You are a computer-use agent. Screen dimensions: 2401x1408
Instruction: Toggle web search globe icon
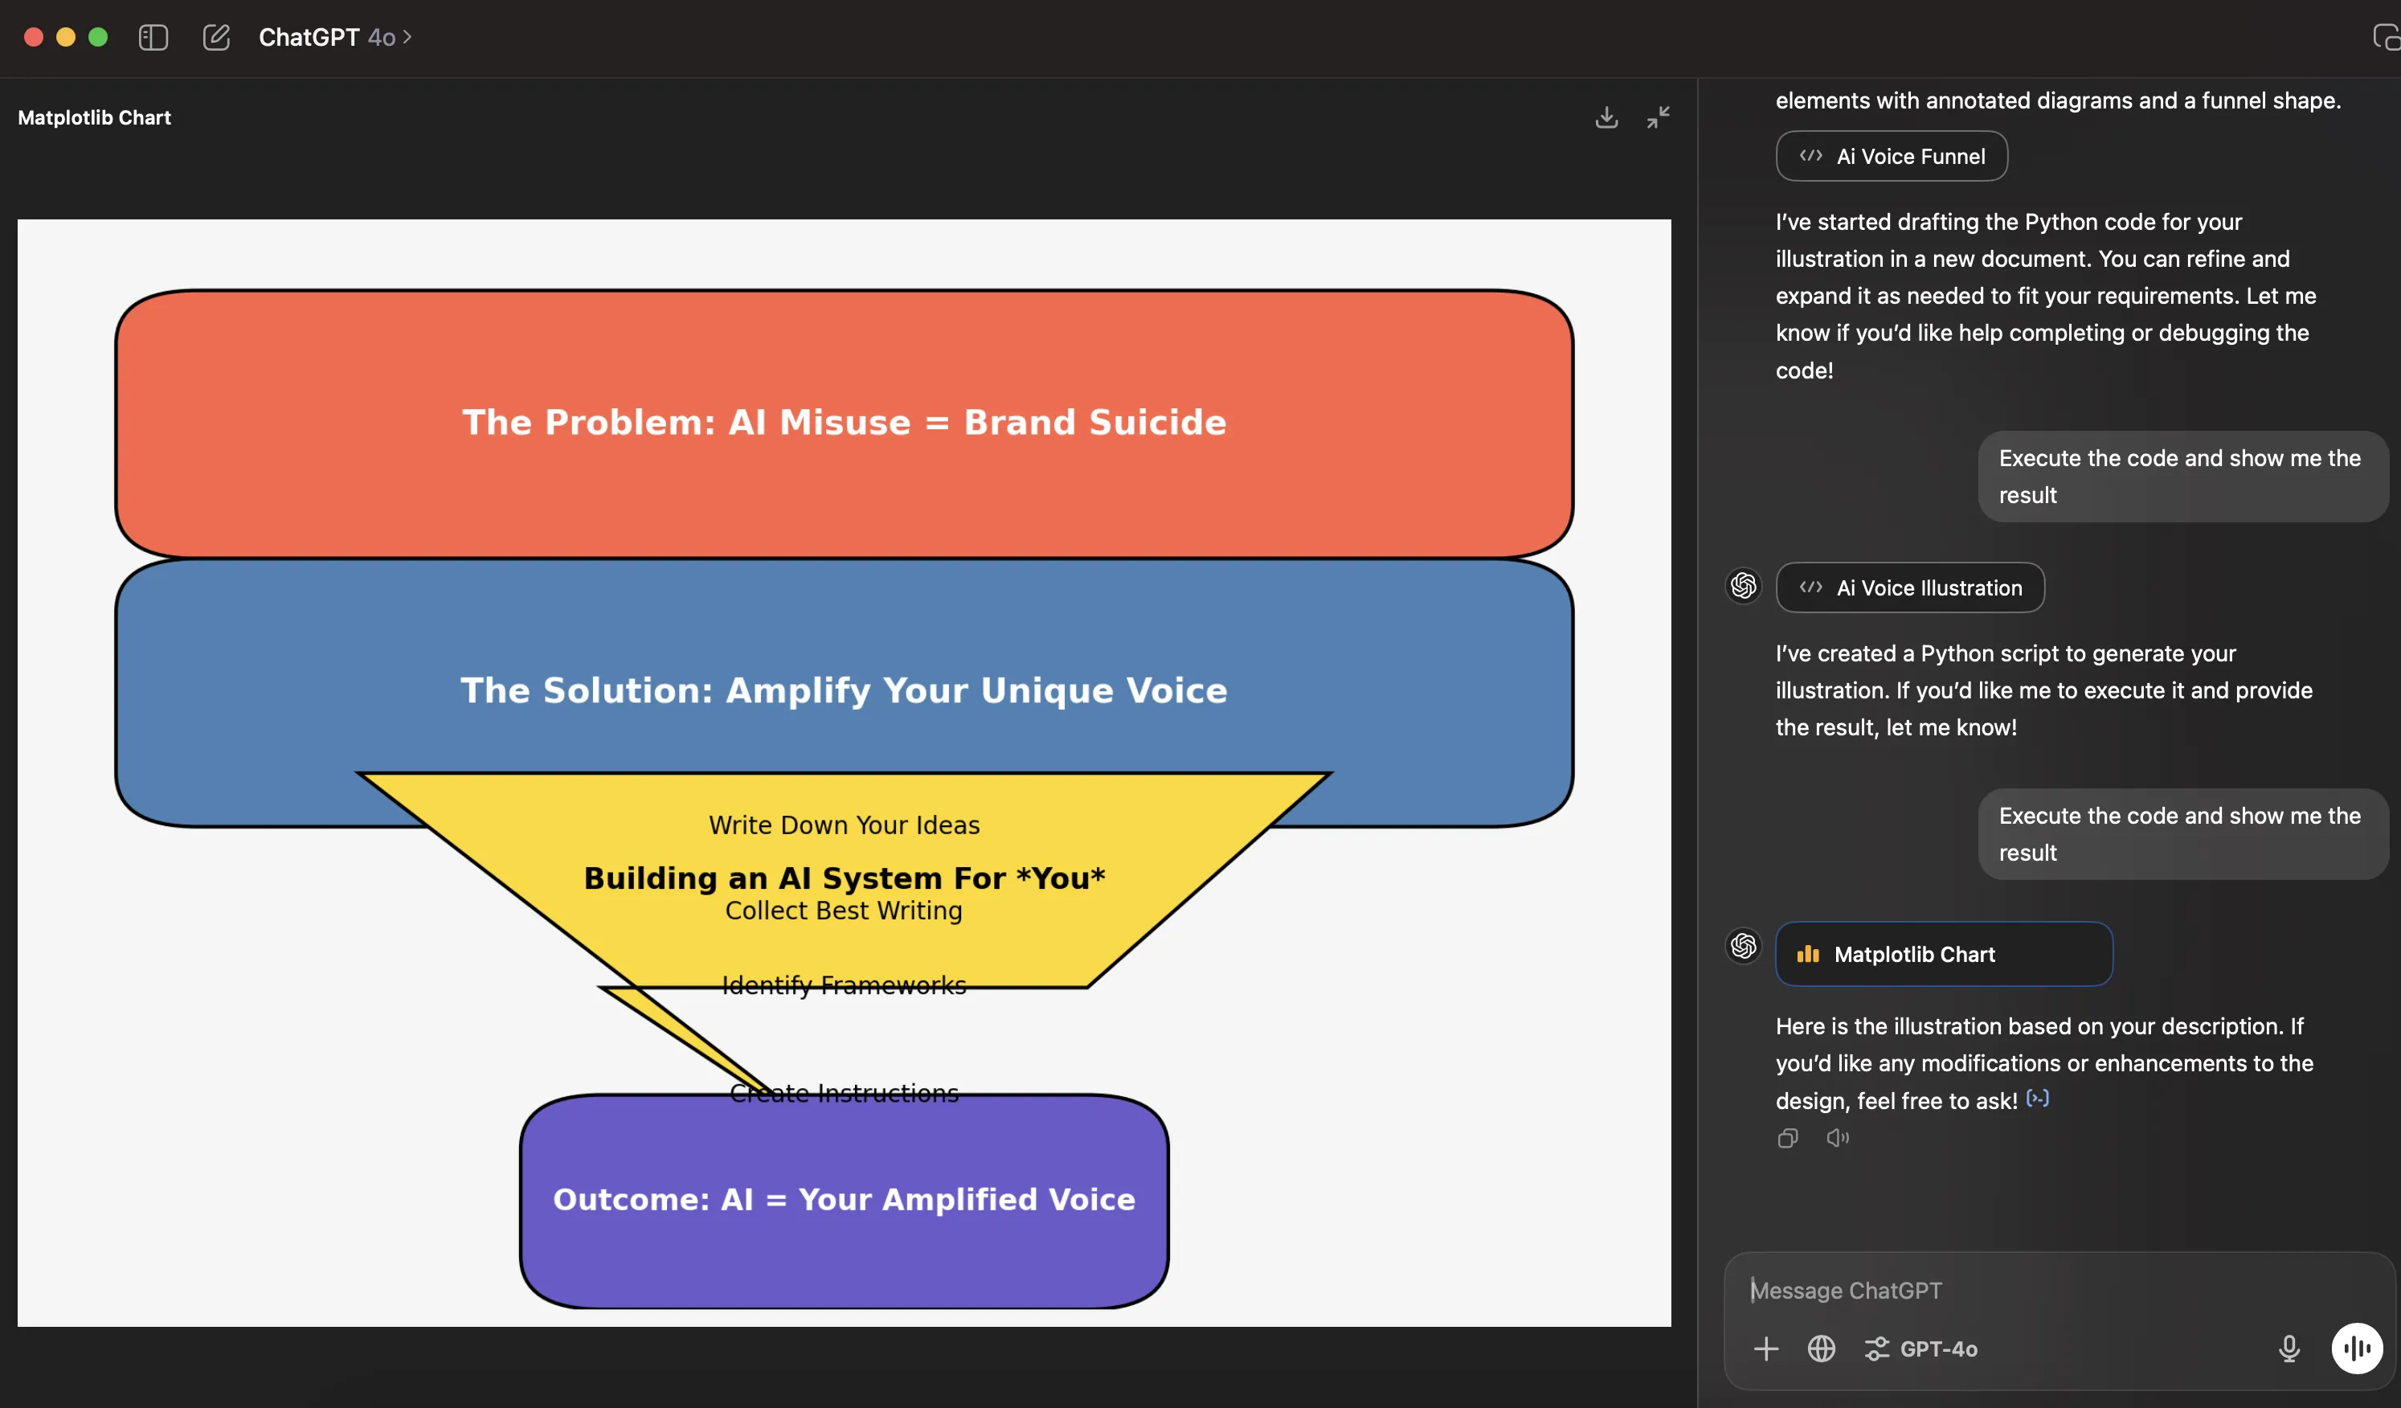click(1821, 1348)
